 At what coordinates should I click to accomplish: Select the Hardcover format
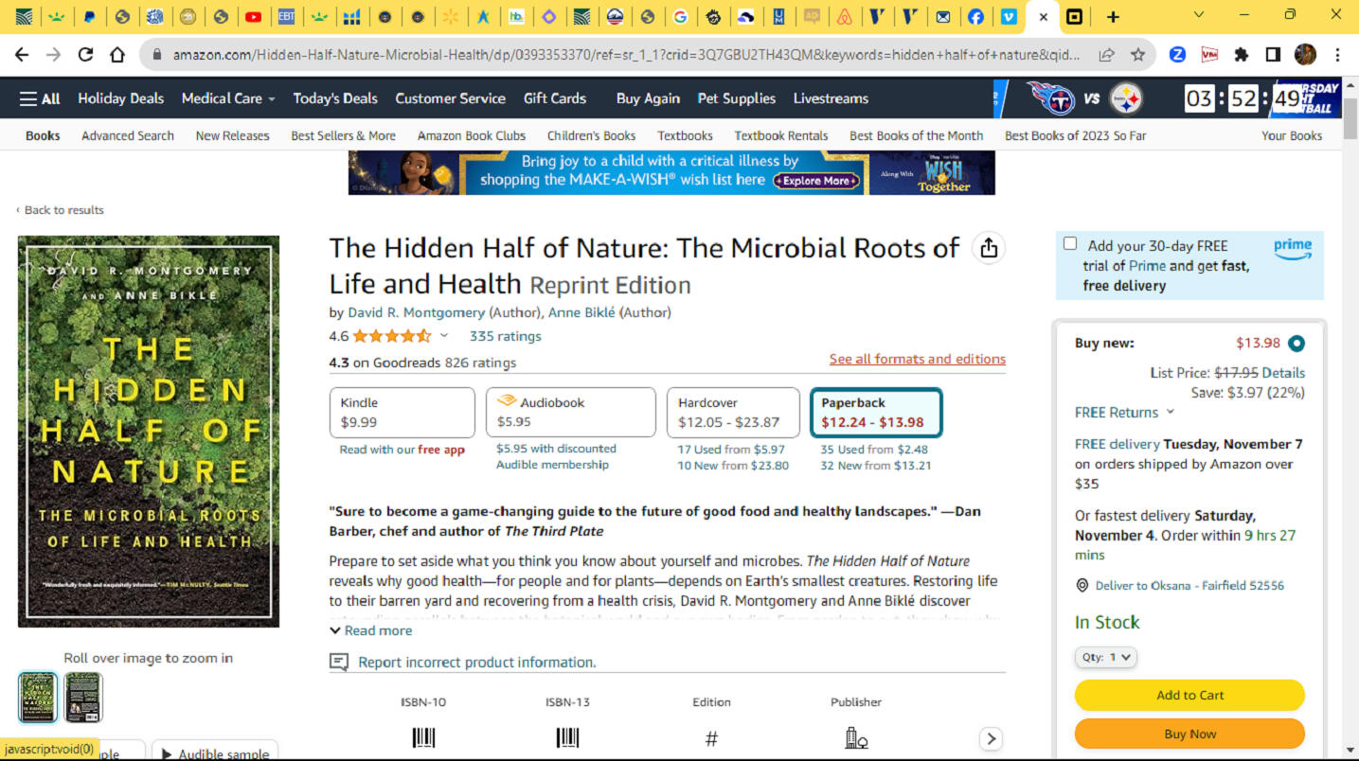733,413
